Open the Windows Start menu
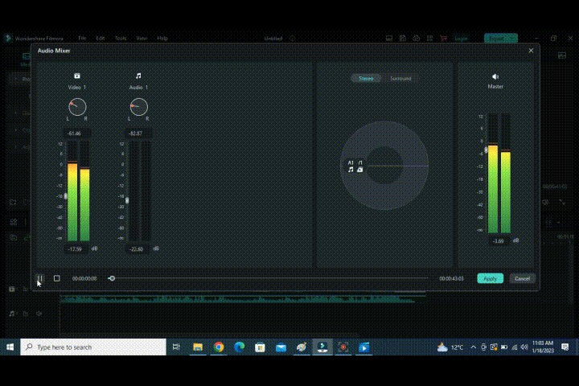The height and width of the screenshot is (386, 579). click(x=10, y=347)
